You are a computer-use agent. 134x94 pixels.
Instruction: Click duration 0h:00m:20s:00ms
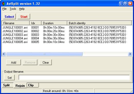[x=54, y=31]
